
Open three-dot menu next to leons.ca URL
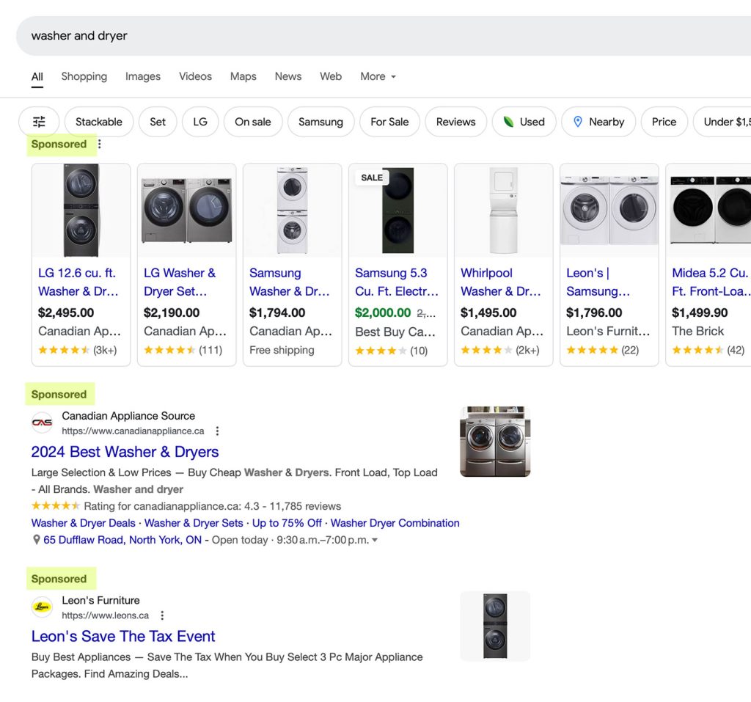(162, 615)
